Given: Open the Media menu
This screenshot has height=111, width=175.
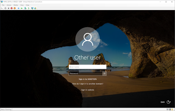Looking at the screenshot, I should coord(16,5).
